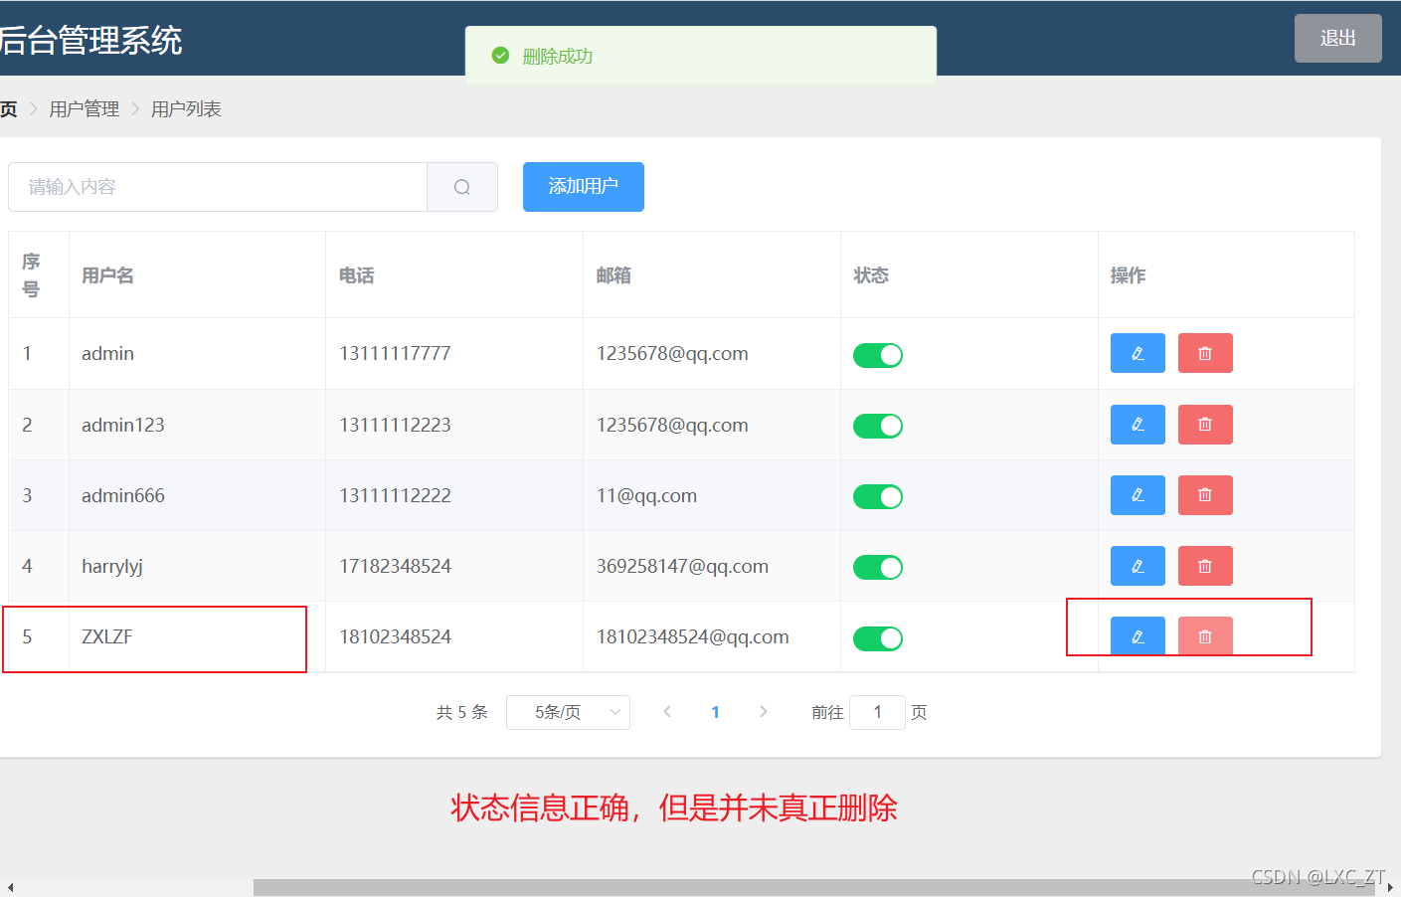Click the 添加用户 button
Image resolution: width=1401 pixels, height=897 pixels.
[584, 187]
